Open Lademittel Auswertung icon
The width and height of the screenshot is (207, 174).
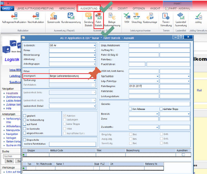tap(181, 20)
